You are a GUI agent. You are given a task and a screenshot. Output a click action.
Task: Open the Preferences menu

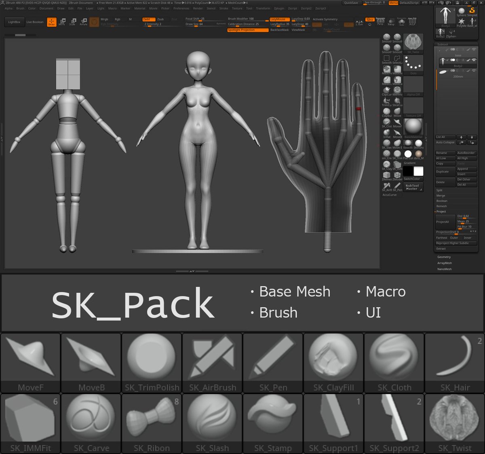tap(181, 8)
